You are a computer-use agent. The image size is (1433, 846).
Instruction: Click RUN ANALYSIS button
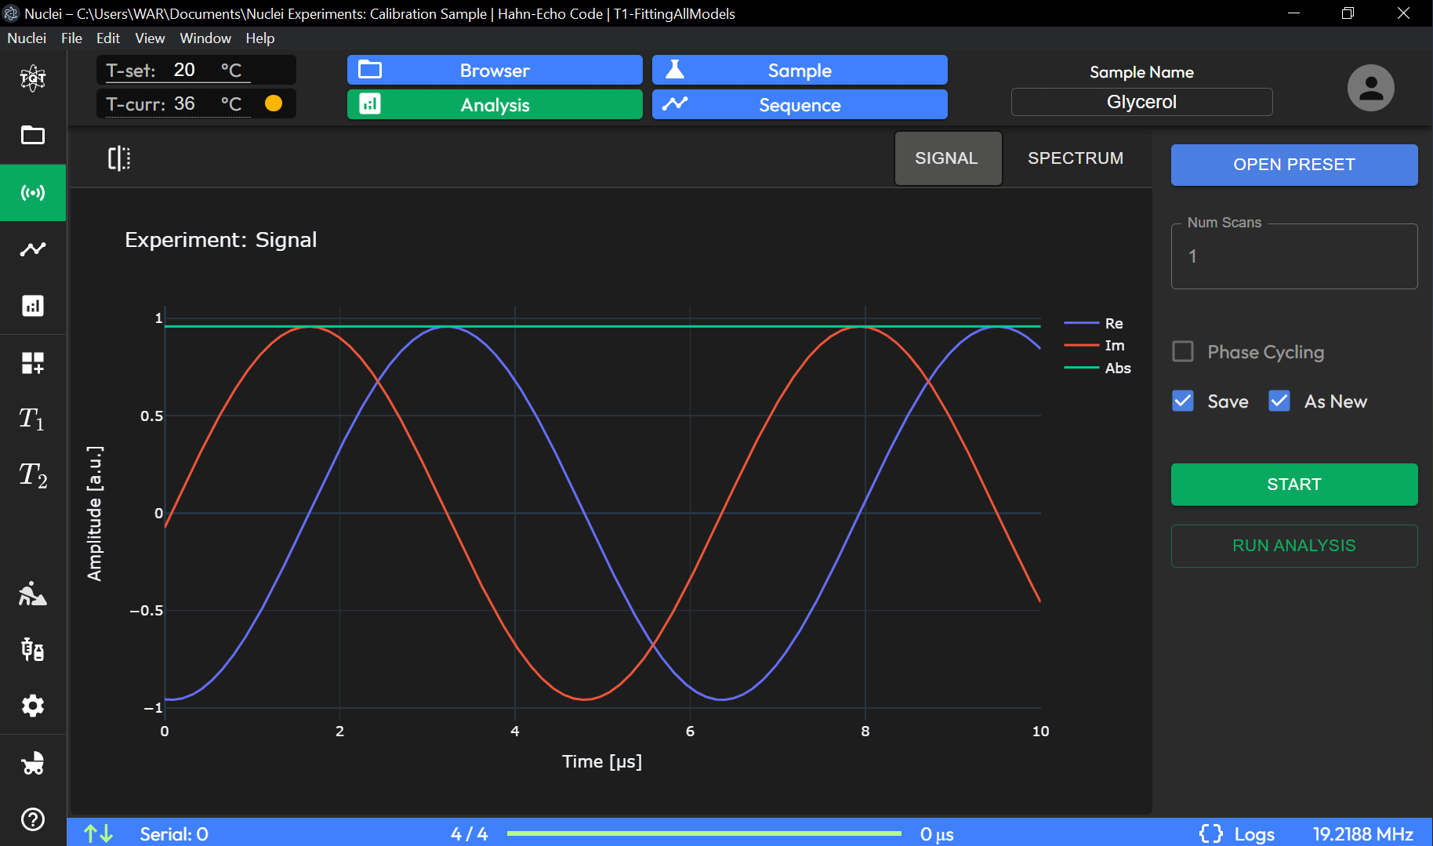[x=1294, y=546]
